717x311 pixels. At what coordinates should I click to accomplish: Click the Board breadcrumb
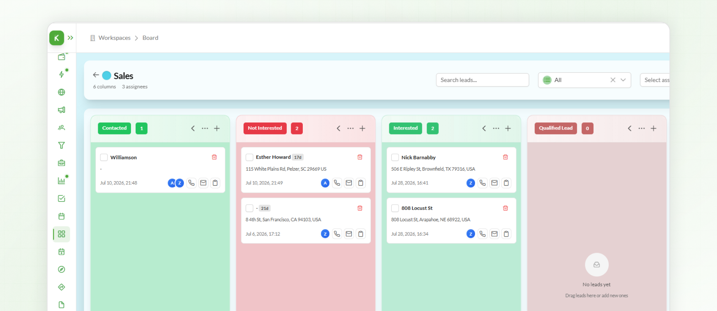click(150, 38)
